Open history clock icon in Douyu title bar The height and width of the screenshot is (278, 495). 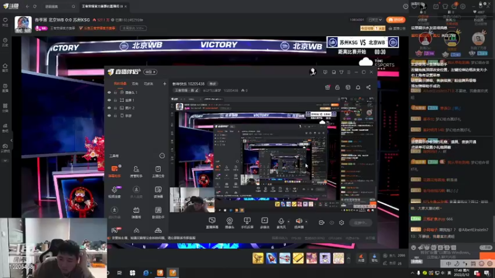click(406, 6)
